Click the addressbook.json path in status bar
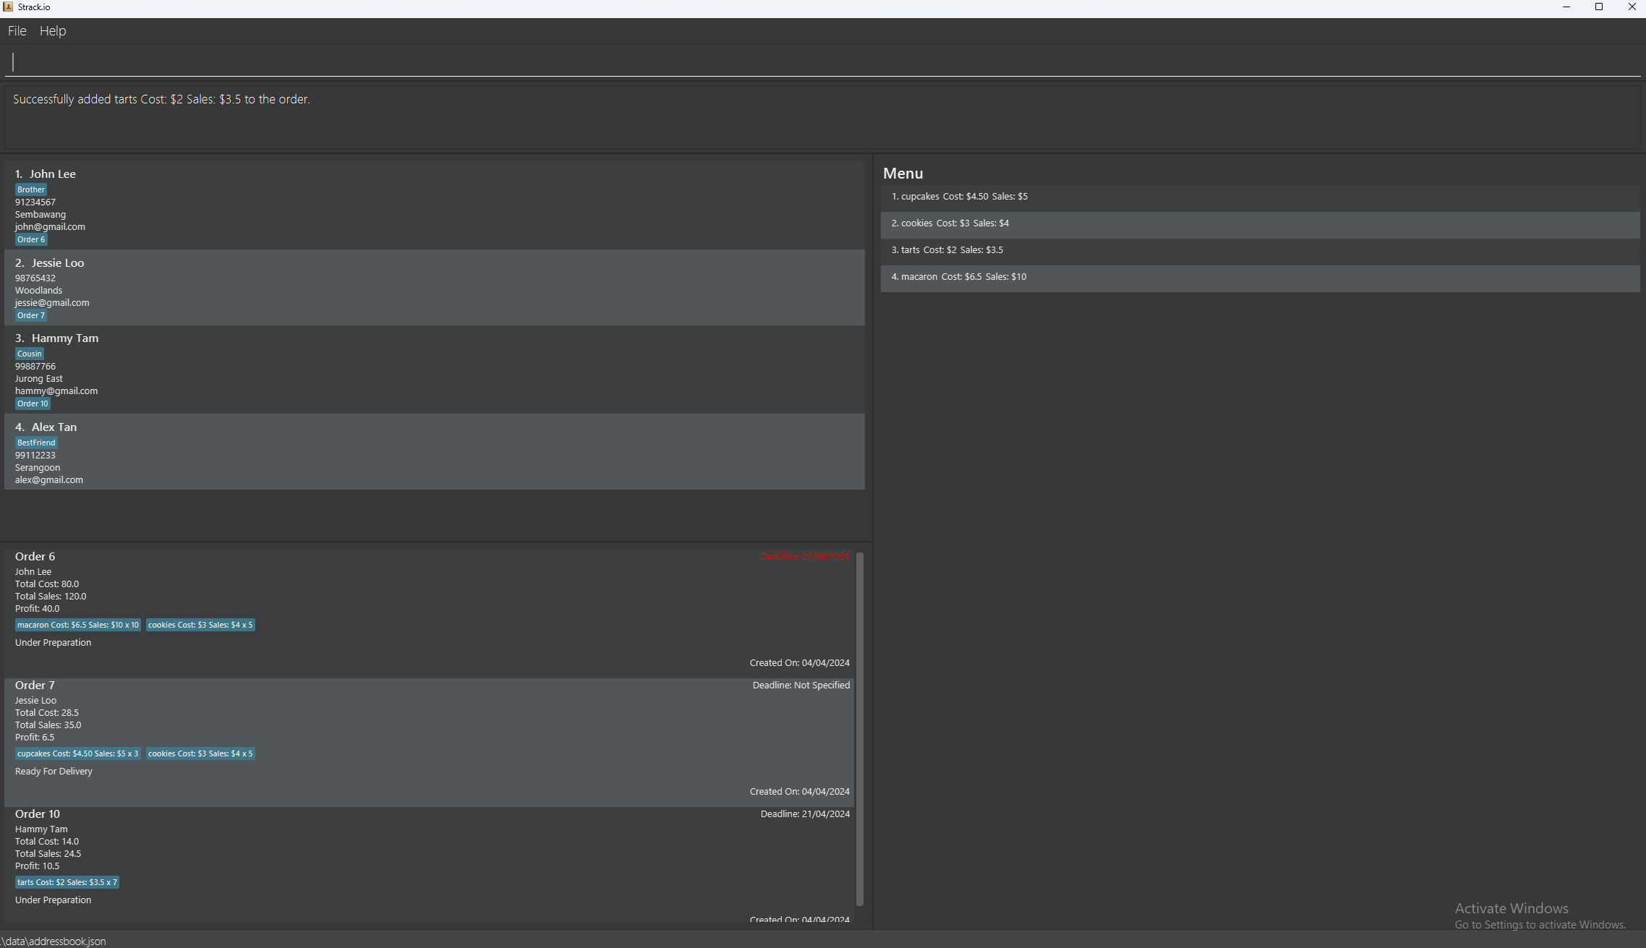Image resolution: width=1646 pixels, height=948 pixels. [x=54, y=941]
